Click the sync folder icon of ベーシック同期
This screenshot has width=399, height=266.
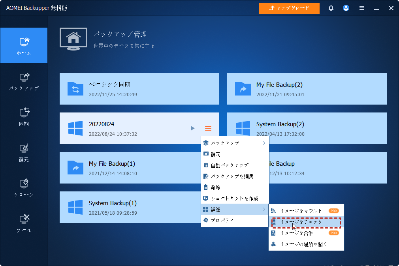point(75,89)
